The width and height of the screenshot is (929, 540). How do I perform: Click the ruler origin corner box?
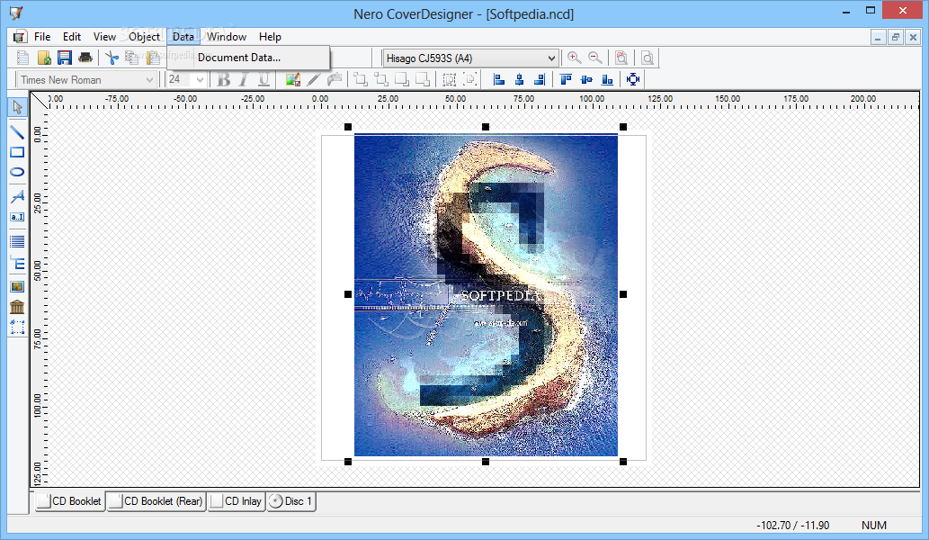tap(39, 100)
